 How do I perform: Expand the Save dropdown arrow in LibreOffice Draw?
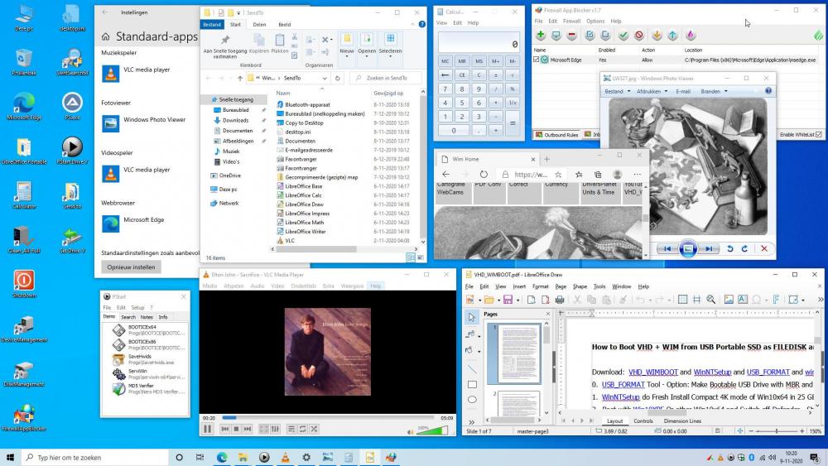pos(516,300)
